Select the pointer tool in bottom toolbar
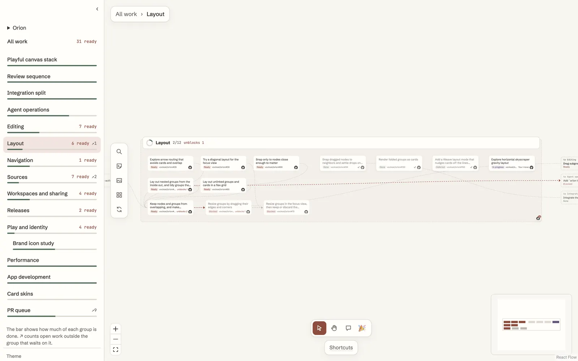This screenshot has width=578, height=361. coord(319,328)
